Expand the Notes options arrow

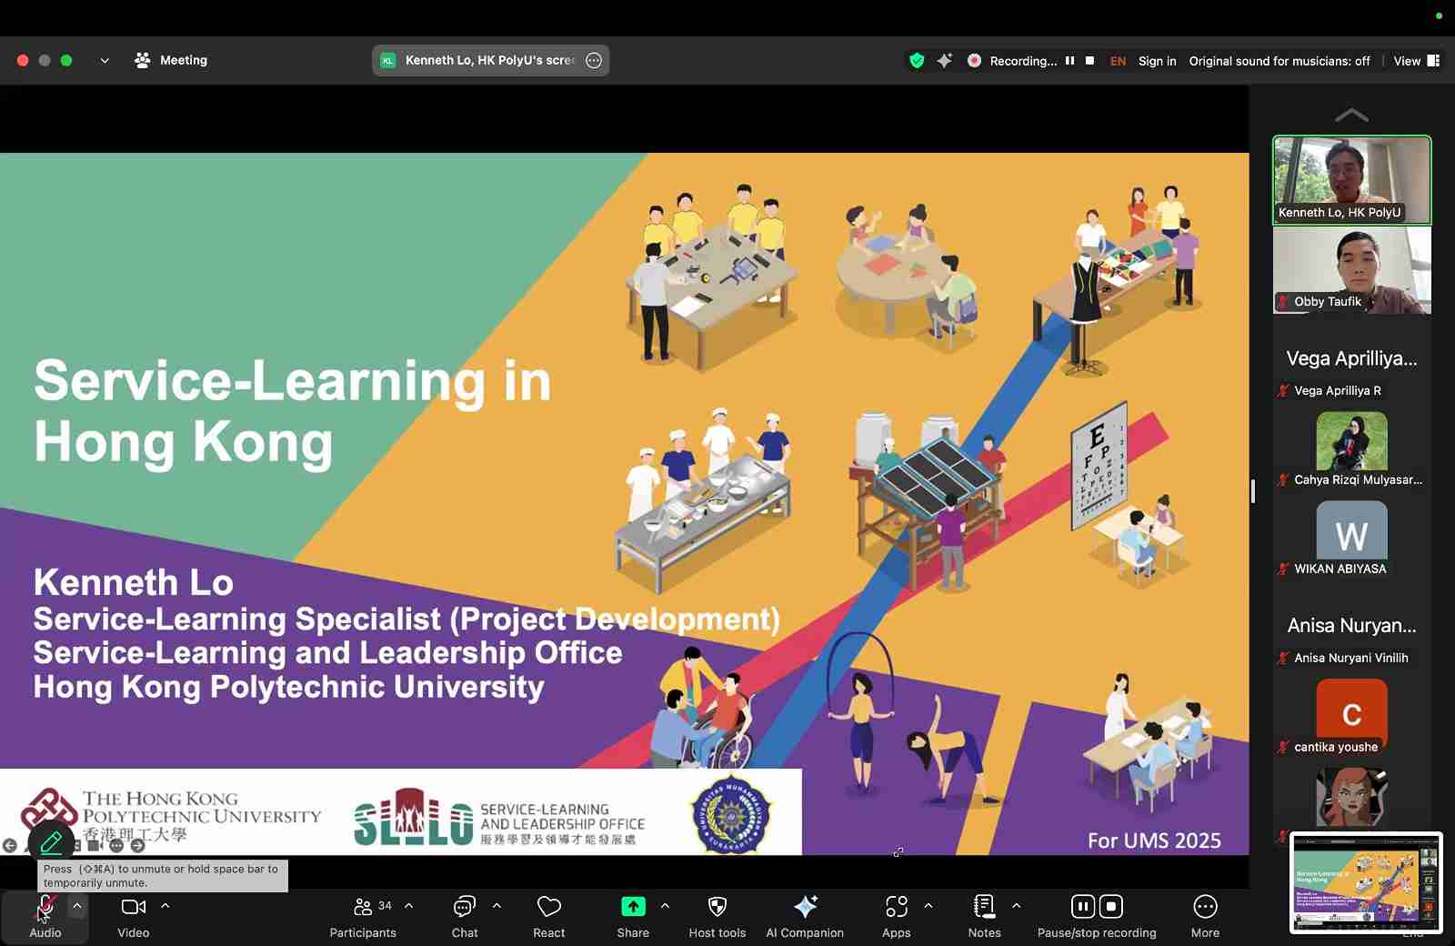pyautogui.click(x=1016, y=906)
